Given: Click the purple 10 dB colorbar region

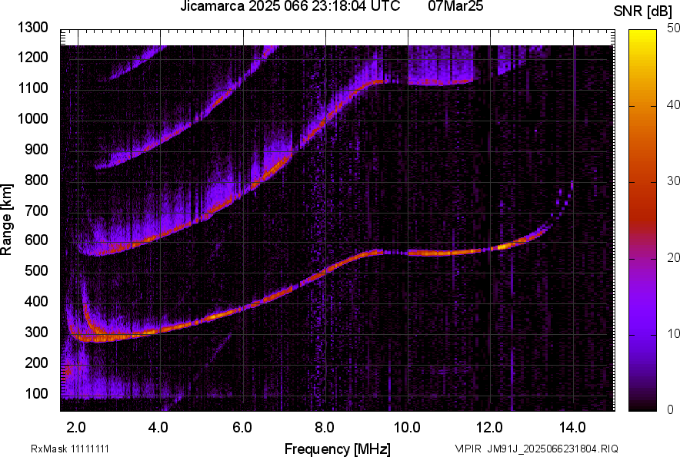Looking at the screenshot, I should [642, 334].
